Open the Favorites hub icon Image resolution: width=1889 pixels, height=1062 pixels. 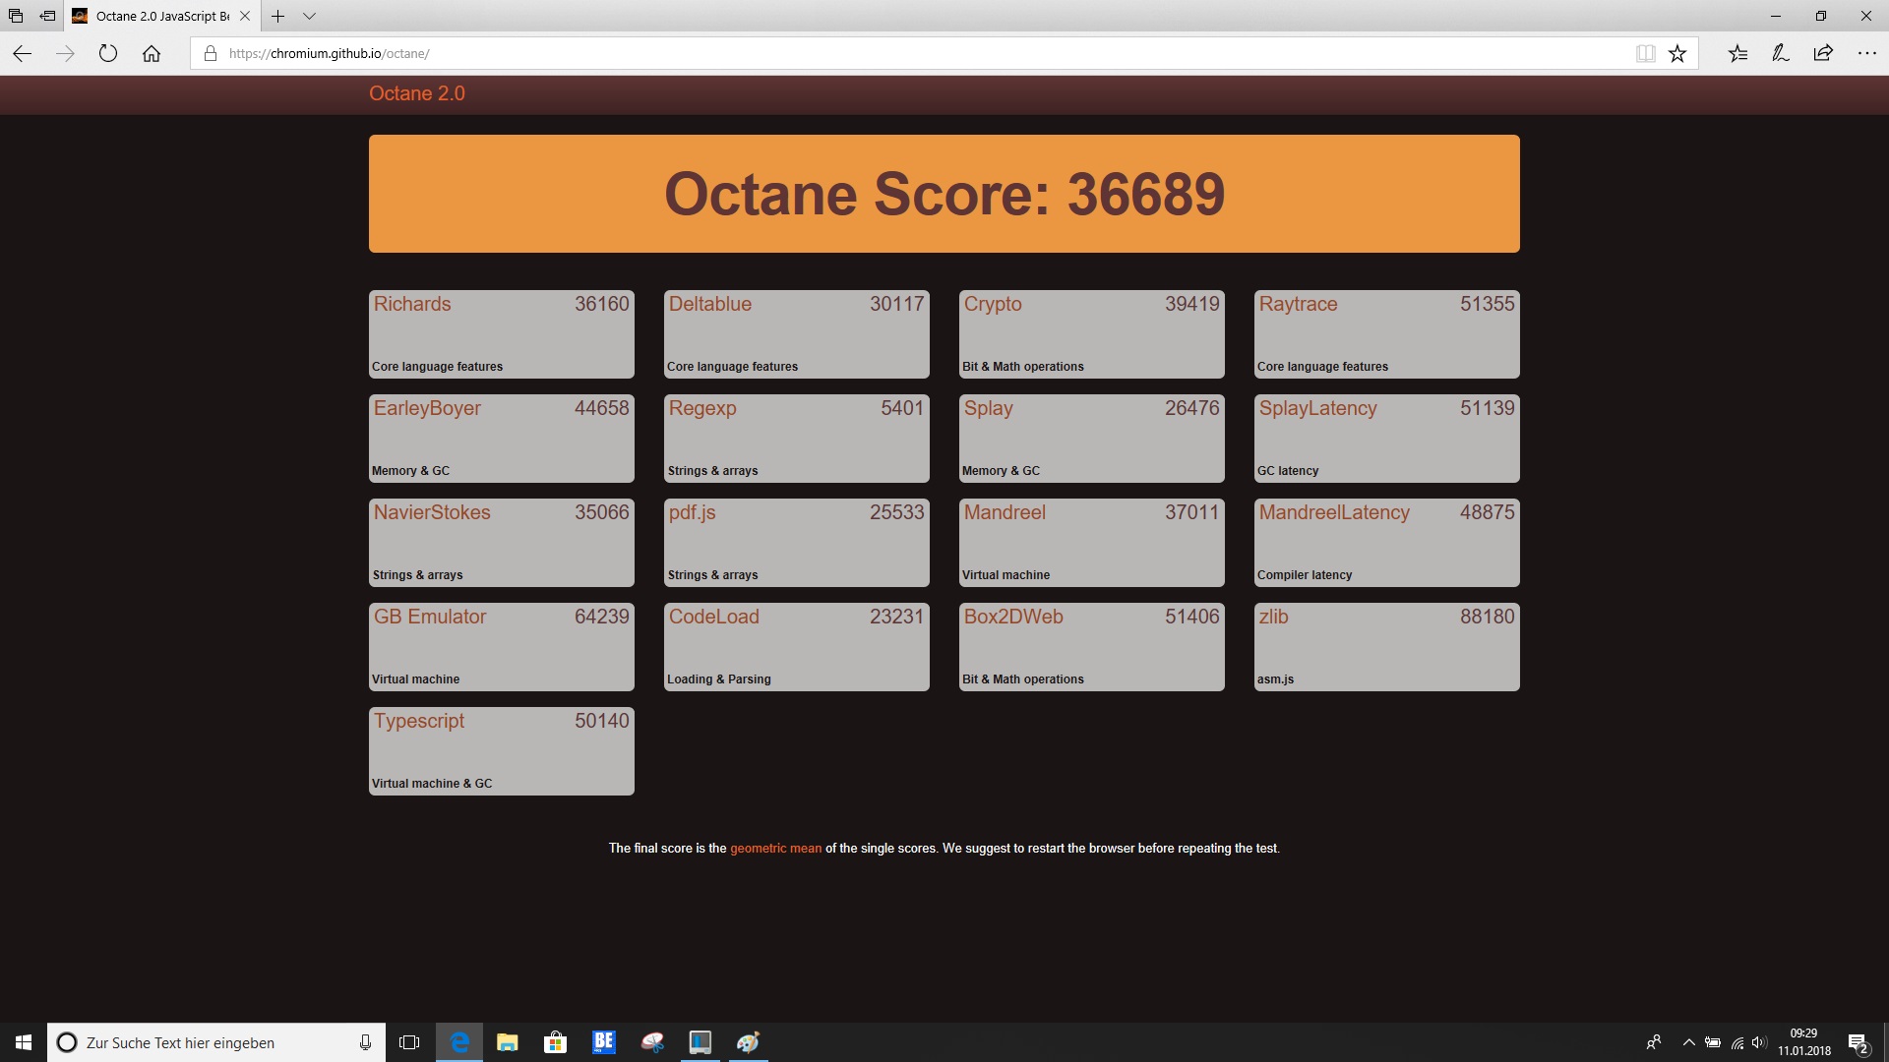pyautogui.click(x=1737, y=54)
